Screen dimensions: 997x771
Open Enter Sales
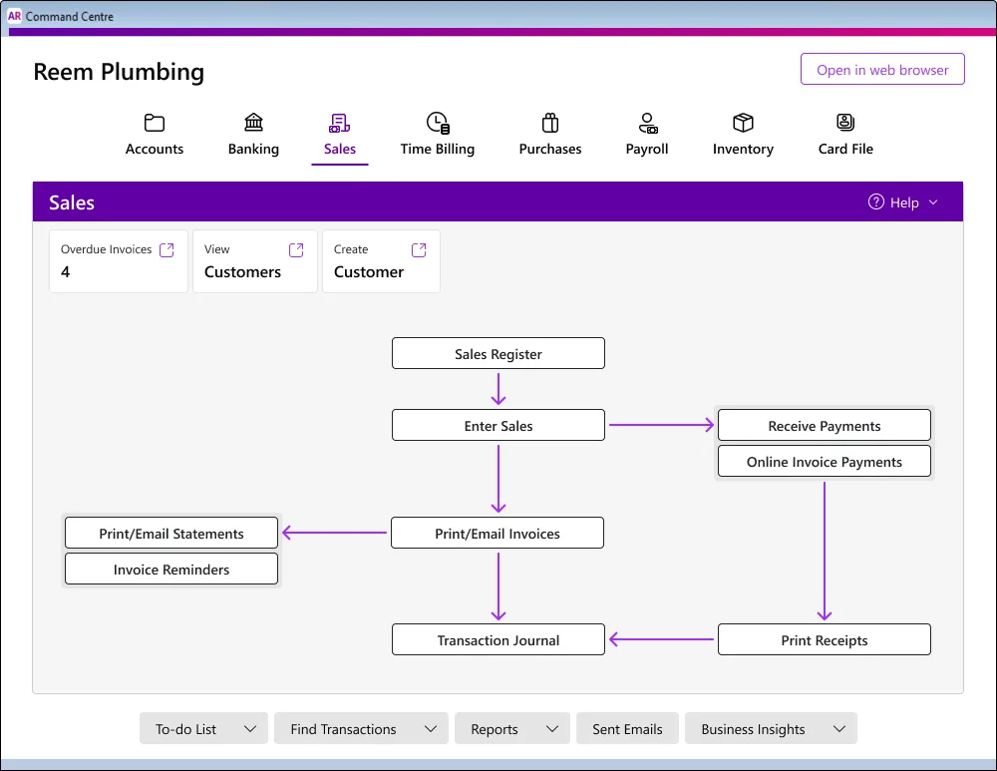pyautogui.click(x=498, y=426)
